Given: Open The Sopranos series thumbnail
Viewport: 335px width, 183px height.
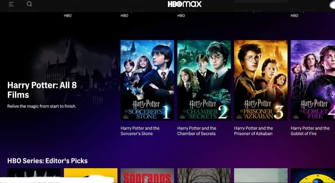Looking at the screenshot, I should 147,176.
